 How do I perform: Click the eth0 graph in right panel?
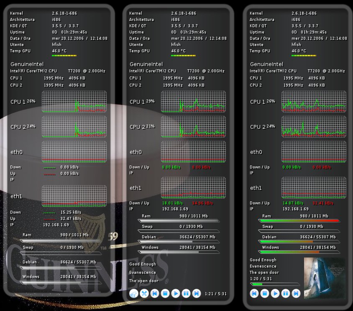(314, 152)
